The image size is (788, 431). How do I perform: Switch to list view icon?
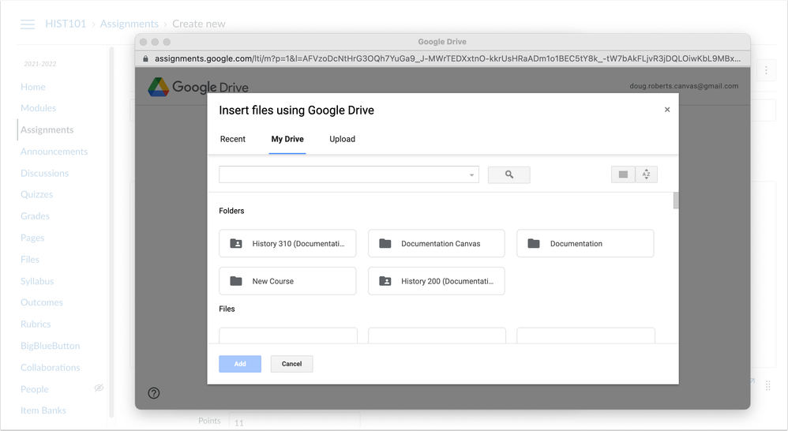623,174
